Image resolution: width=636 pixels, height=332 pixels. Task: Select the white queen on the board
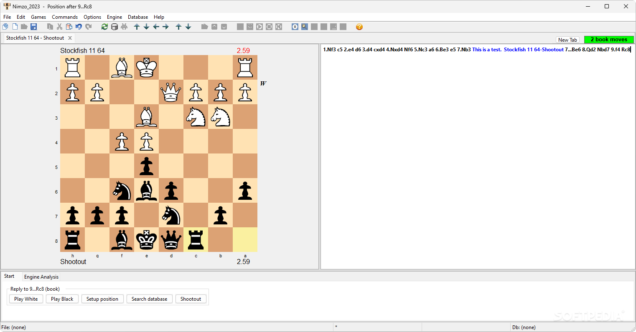(171, 92)
